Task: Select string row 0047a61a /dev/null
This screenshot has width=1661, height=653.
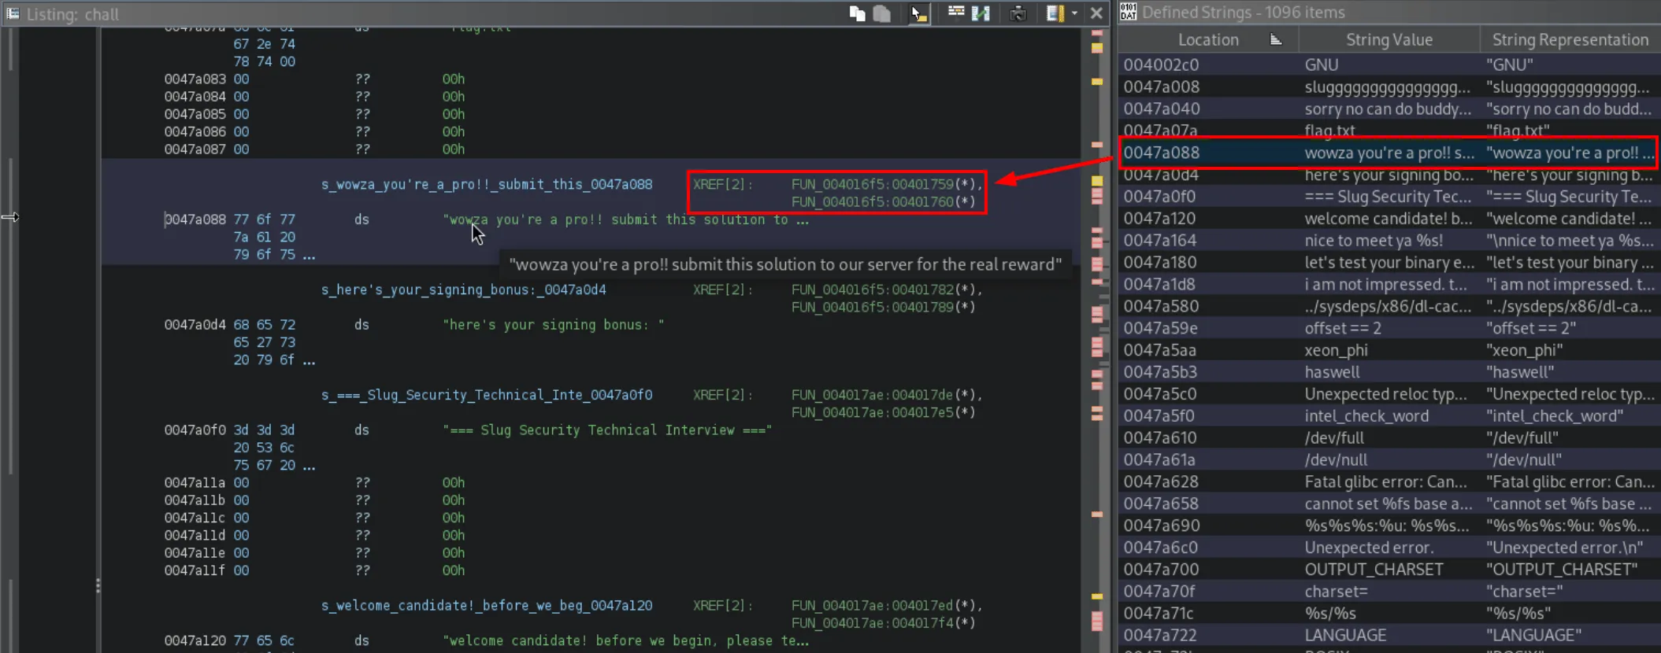Action: click(1389, 460)
